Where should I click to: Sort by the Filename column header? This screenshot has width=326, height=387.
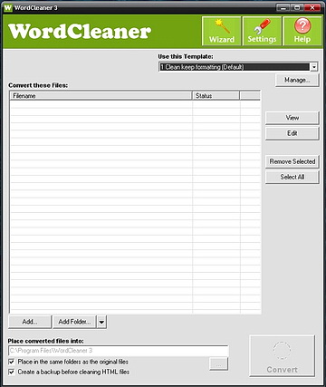point(101,96)
